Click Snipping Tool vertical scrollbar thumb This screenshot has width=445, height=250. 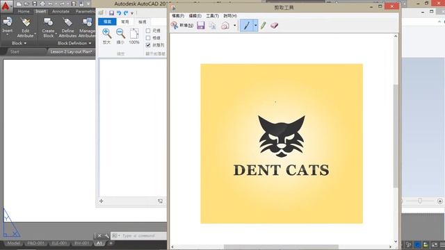tap(396, 136)
